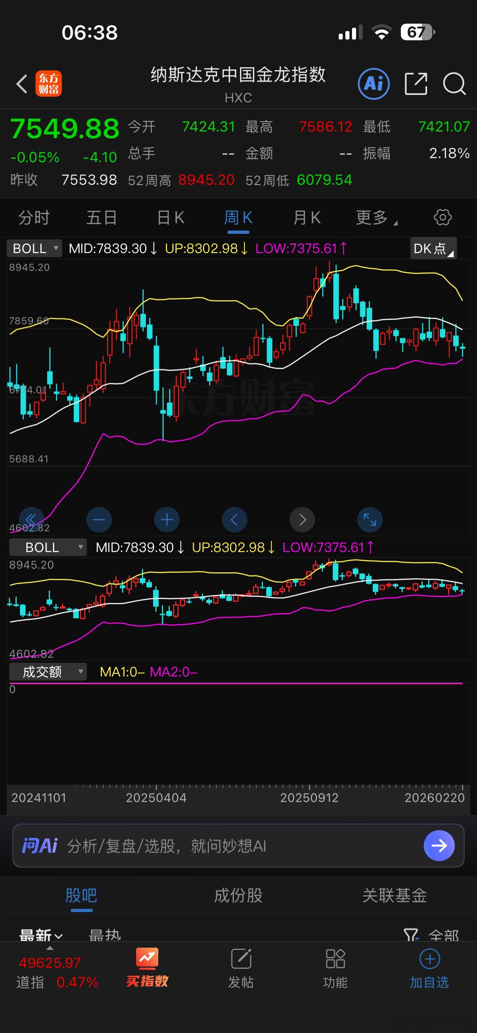
Task: Open the 更多 period dropdown
Action: coord(377,218)
